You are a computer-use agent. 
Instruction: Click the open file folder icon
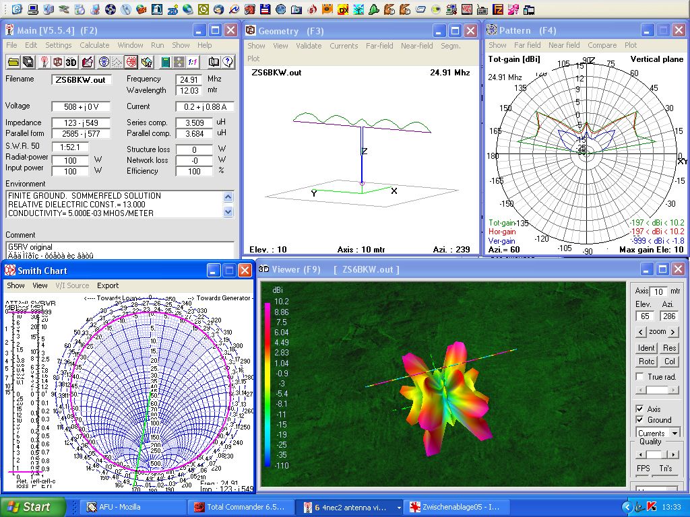(x=13, y=62)
